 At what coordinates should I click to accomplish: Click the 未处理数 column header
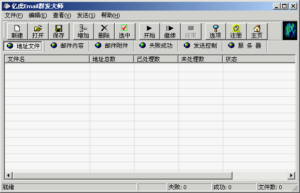(201, 59)
